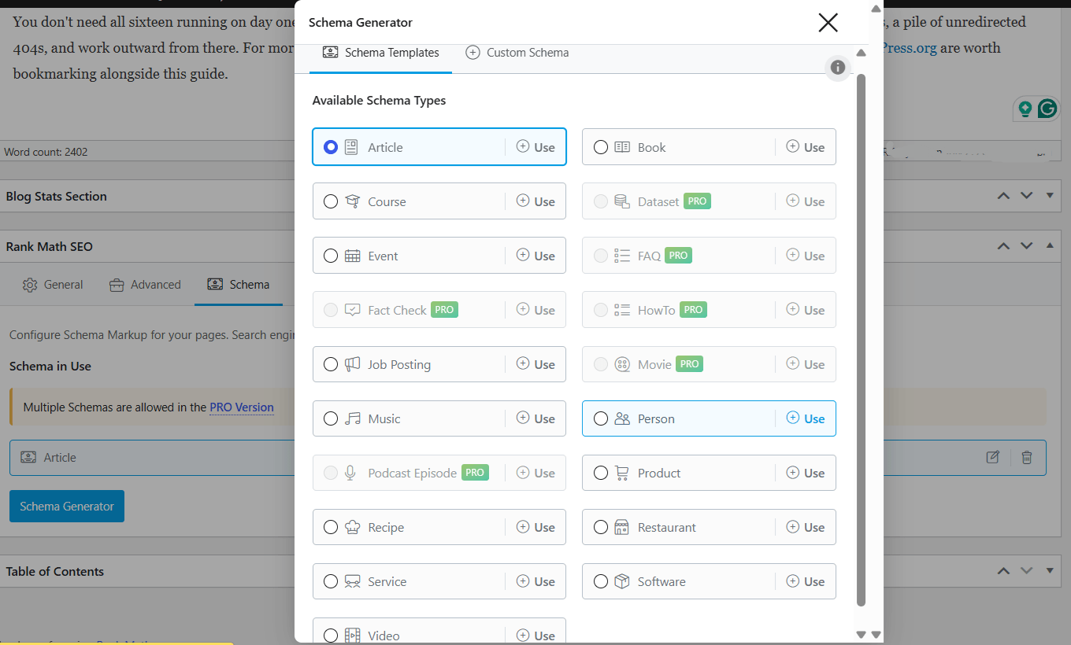The width and height of the screenshot is (1071, 645).
Task: Click the HowTo list icon
Action: point(622,310)
